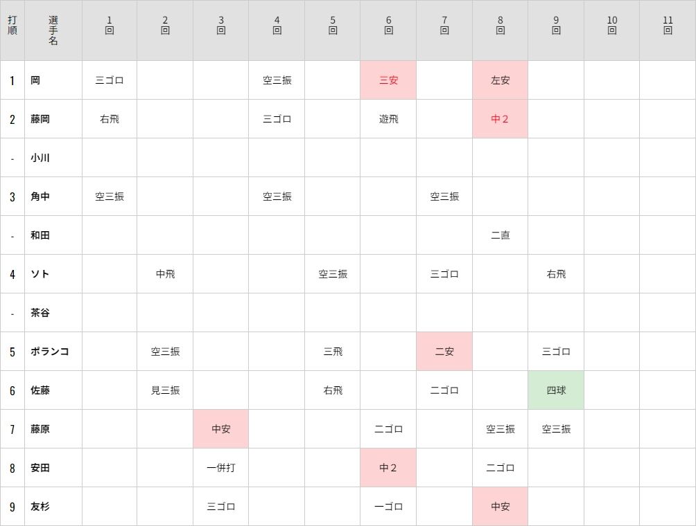Select the 6回 column header
Image resolution: width=696 pixels, height=526 pixels.
(388, 26)
